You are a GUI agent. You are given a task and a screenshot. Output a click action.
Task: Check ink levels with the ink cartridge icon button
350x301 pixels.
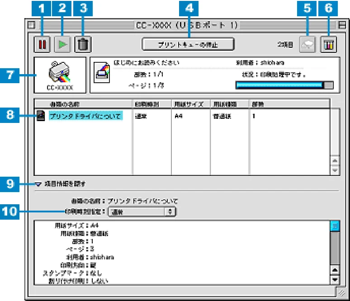pos(329,44)
